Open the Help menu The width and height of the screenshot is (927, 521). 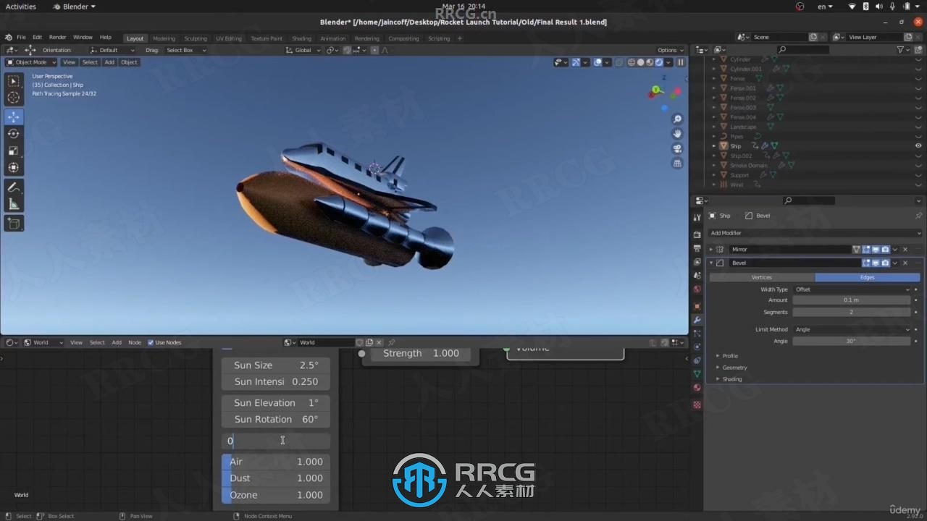[x=106, y=38]
